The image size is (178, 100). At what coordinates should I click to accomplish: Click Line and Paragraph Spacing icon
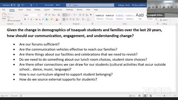point(77,19)
